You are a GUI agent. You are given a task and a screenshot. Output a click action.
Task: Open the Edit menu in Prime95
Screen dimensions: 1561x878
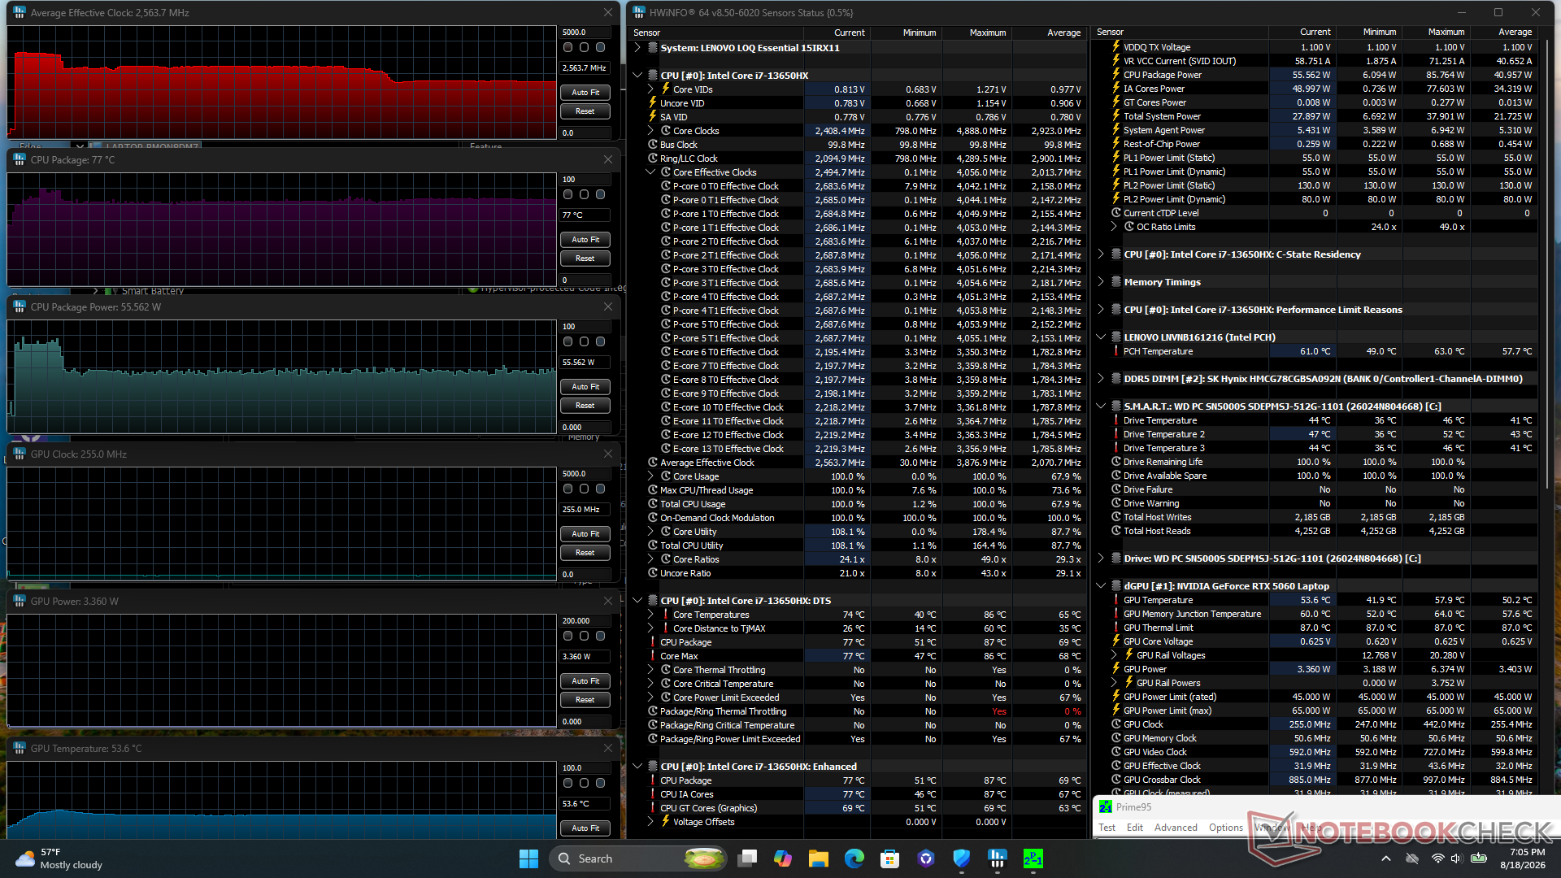pos(1135,828)
